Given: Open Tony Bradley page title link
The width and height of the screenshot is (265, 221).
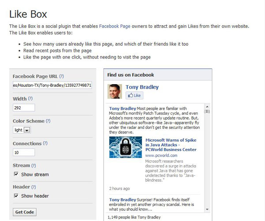Looking at the screenshot, I should (x=142, y=87).
